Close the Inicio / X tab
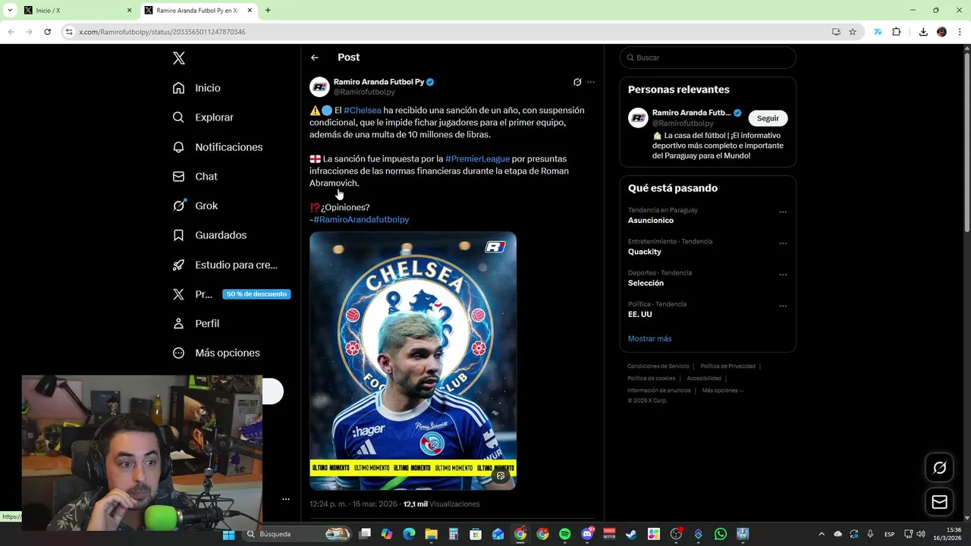Screen dimensions: 971x546 point(129,11)
